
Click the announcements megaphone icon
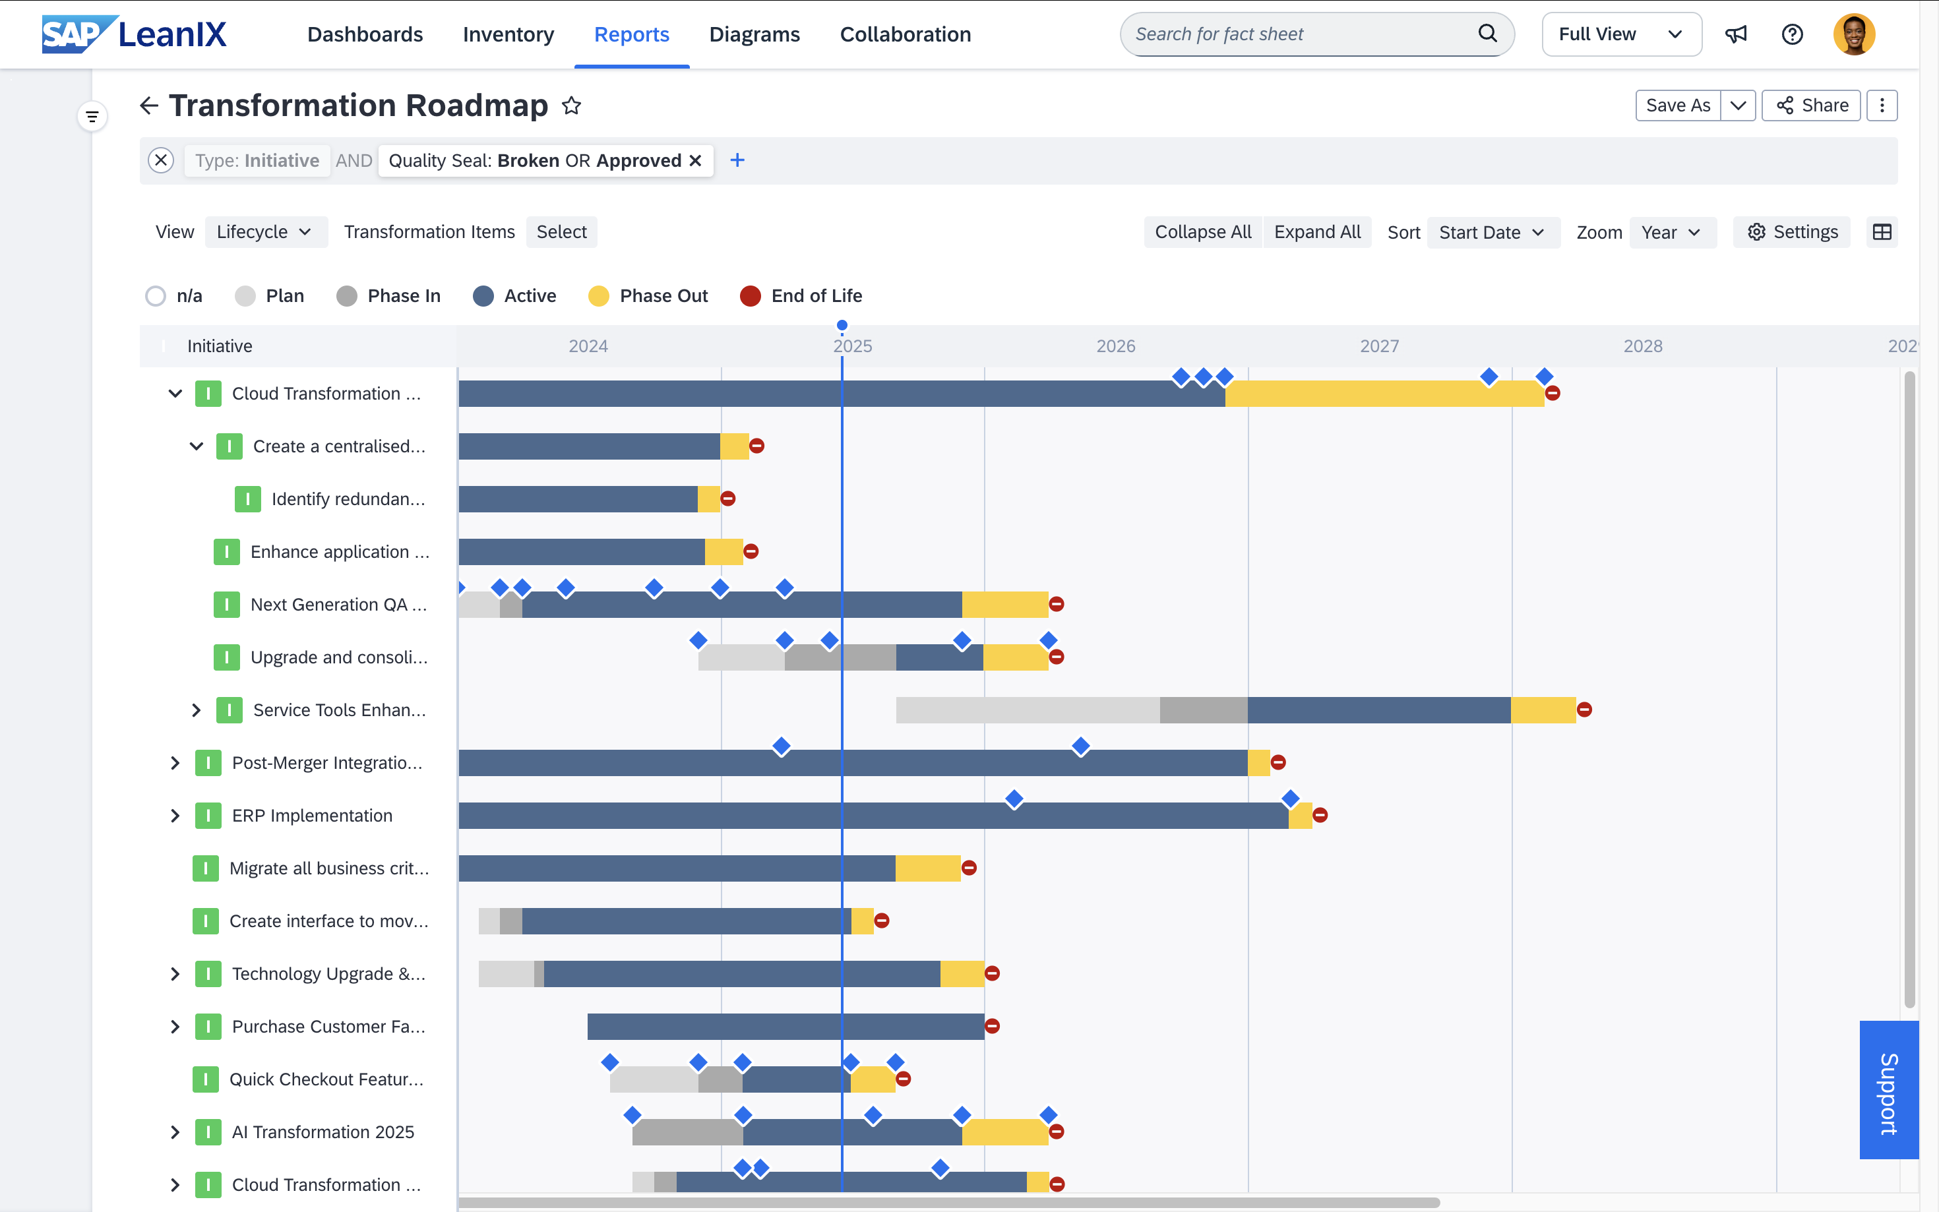pyautogui.click(x=1735, y=34)
